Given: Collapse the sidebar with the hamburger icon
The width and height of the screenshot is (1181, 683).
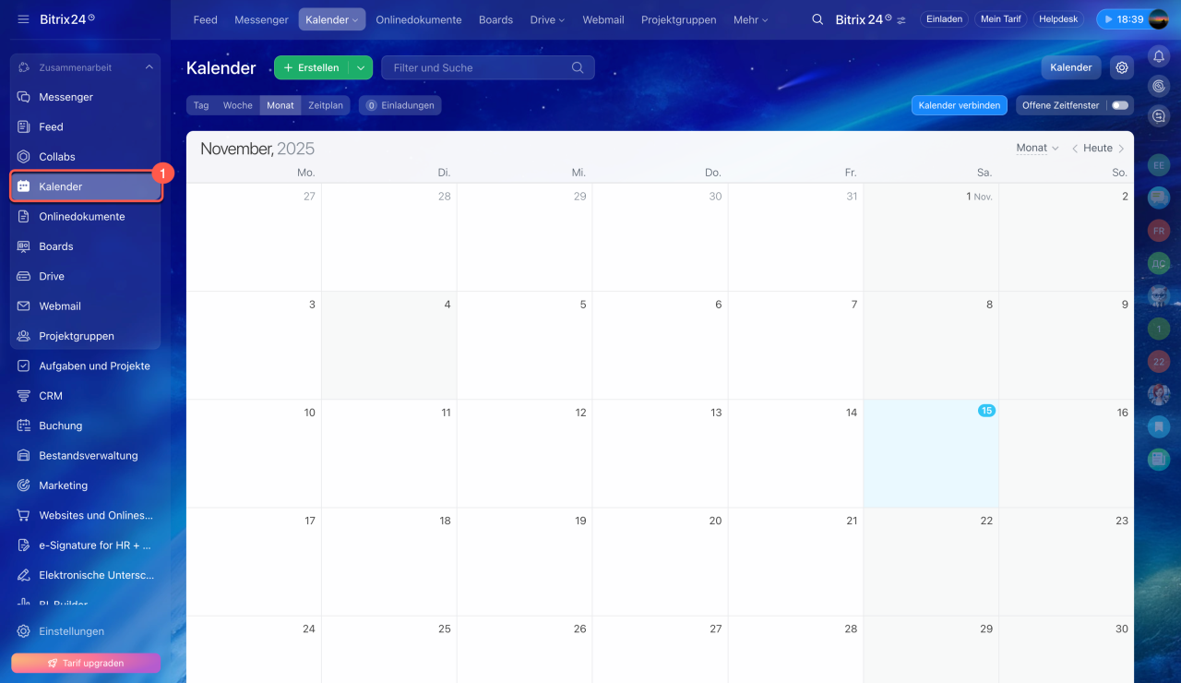Looking at the screenshot, I should [x=23, y=19].
